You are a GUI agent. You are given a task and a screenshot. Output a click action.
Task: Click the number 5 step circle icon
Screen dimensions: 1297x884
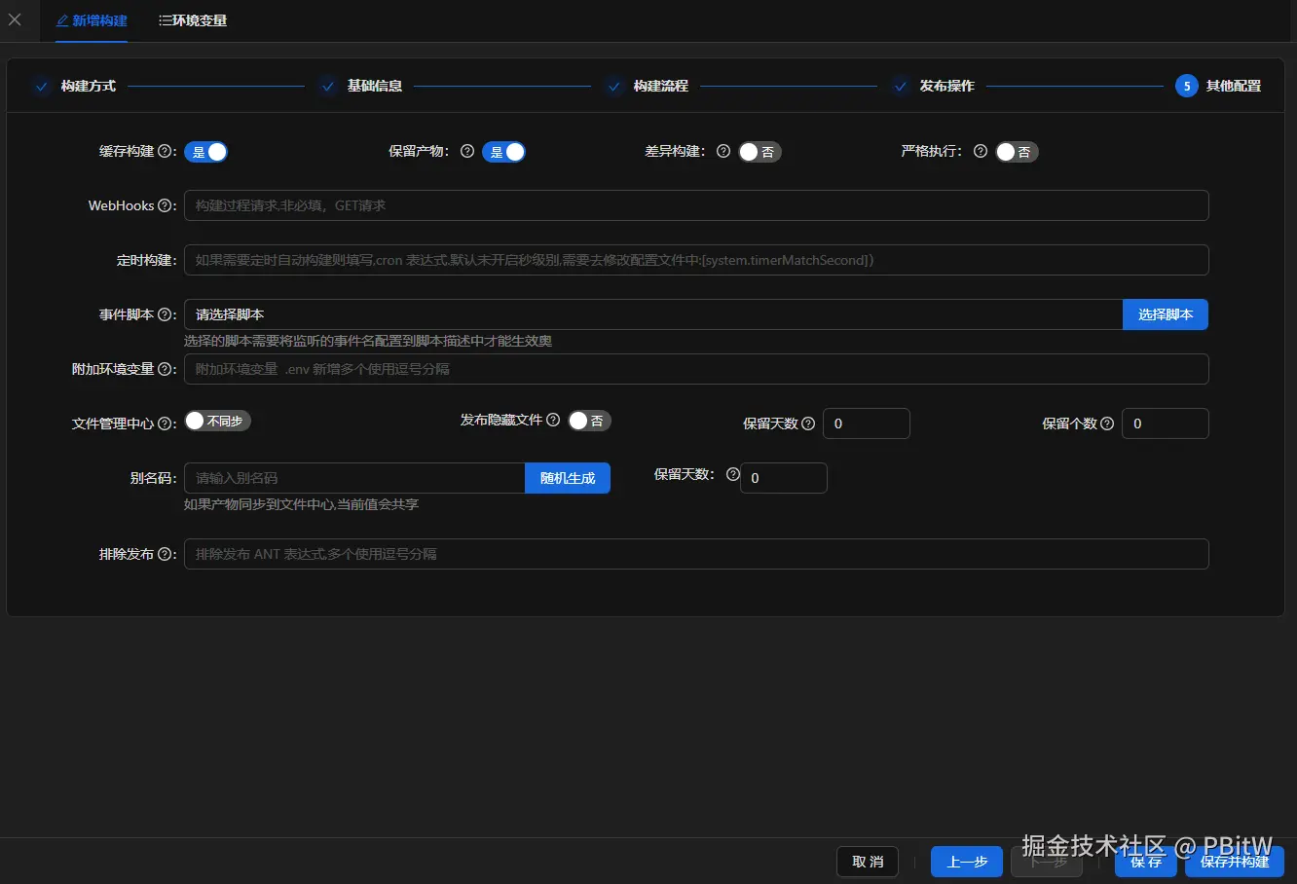coord(1186,86)
